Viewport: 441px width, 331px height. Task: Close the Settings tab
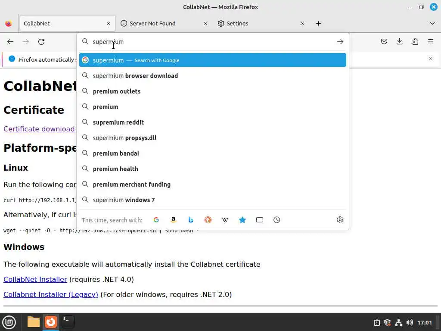click(302, 23)
